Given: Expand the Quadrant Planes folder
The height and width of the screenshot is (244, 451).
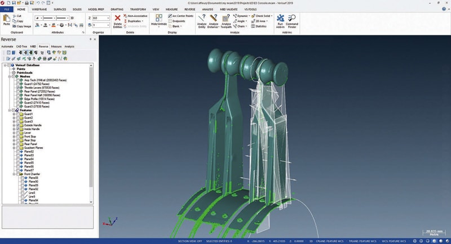Looking at the screenshot, I should pos(14,148).
